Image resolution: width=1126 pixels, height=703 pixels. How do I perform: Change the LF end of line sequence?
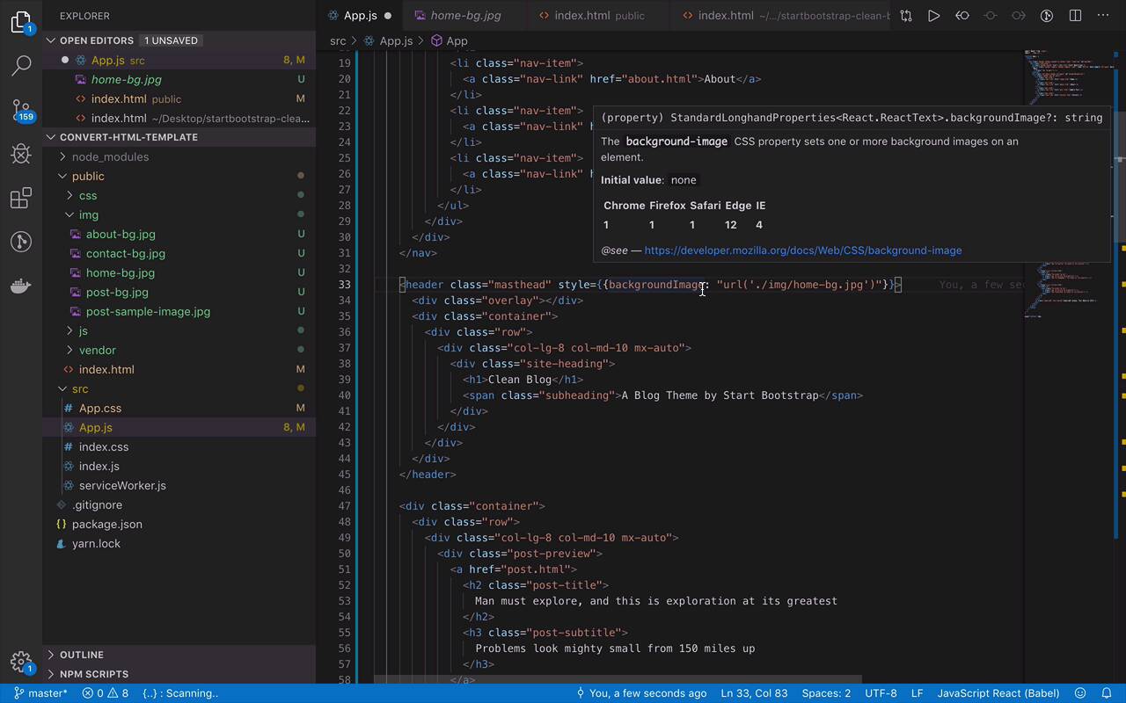click(917, 693)
